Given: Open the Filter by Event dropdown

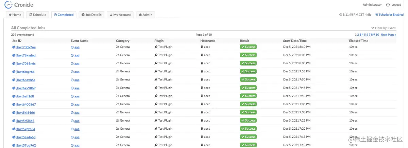Looking at the screenshot, I should click(384, 28).
